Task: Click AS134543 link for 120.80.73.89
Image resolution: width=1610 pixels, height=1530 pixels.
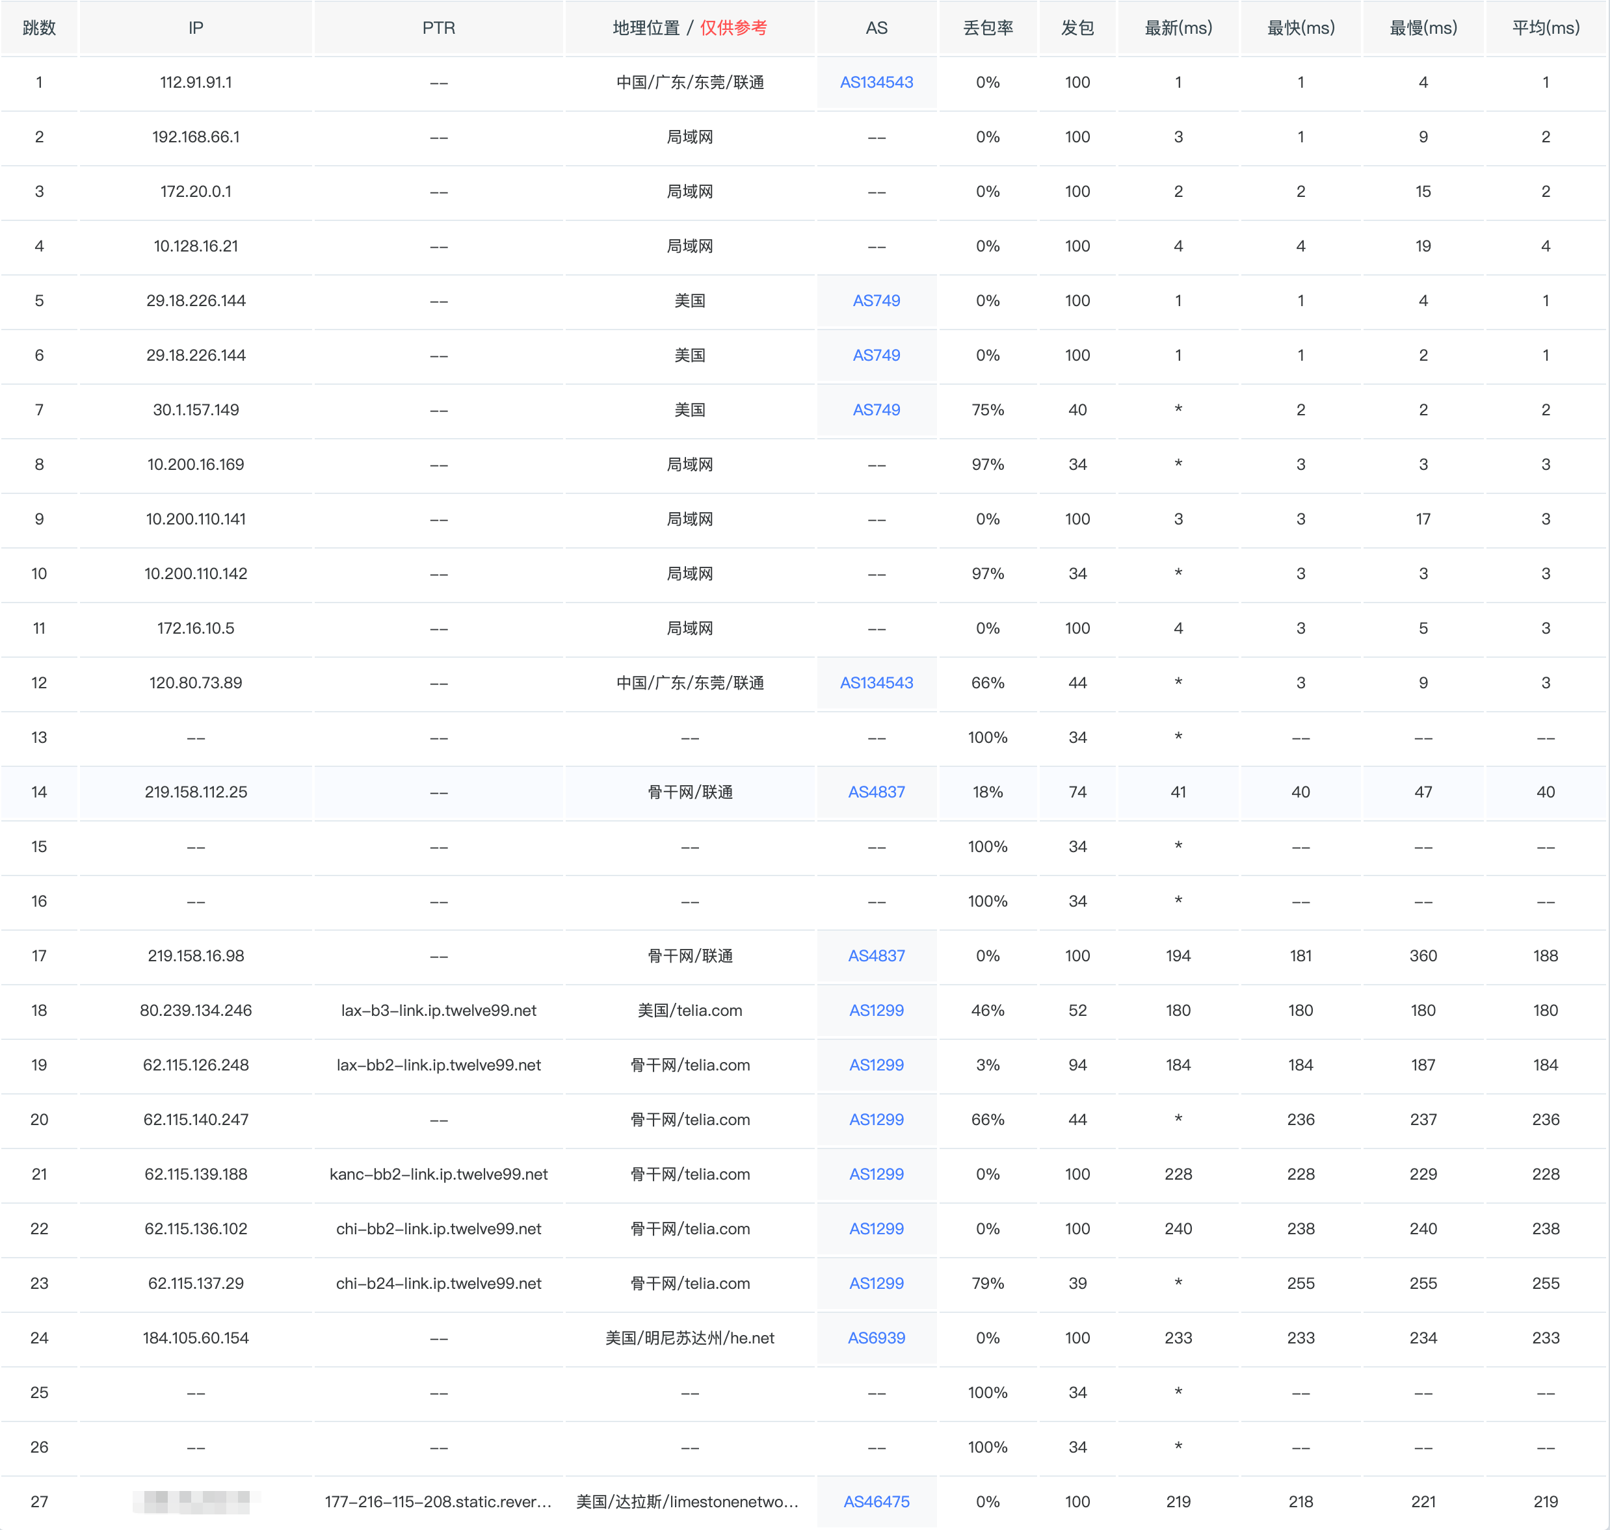Action: tap(876, 682)
